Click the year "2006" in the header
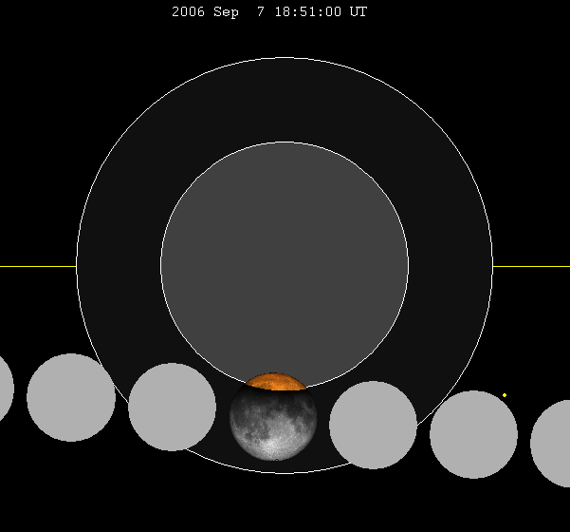Viewport: 570px width, 532px height. pos(188,12)
